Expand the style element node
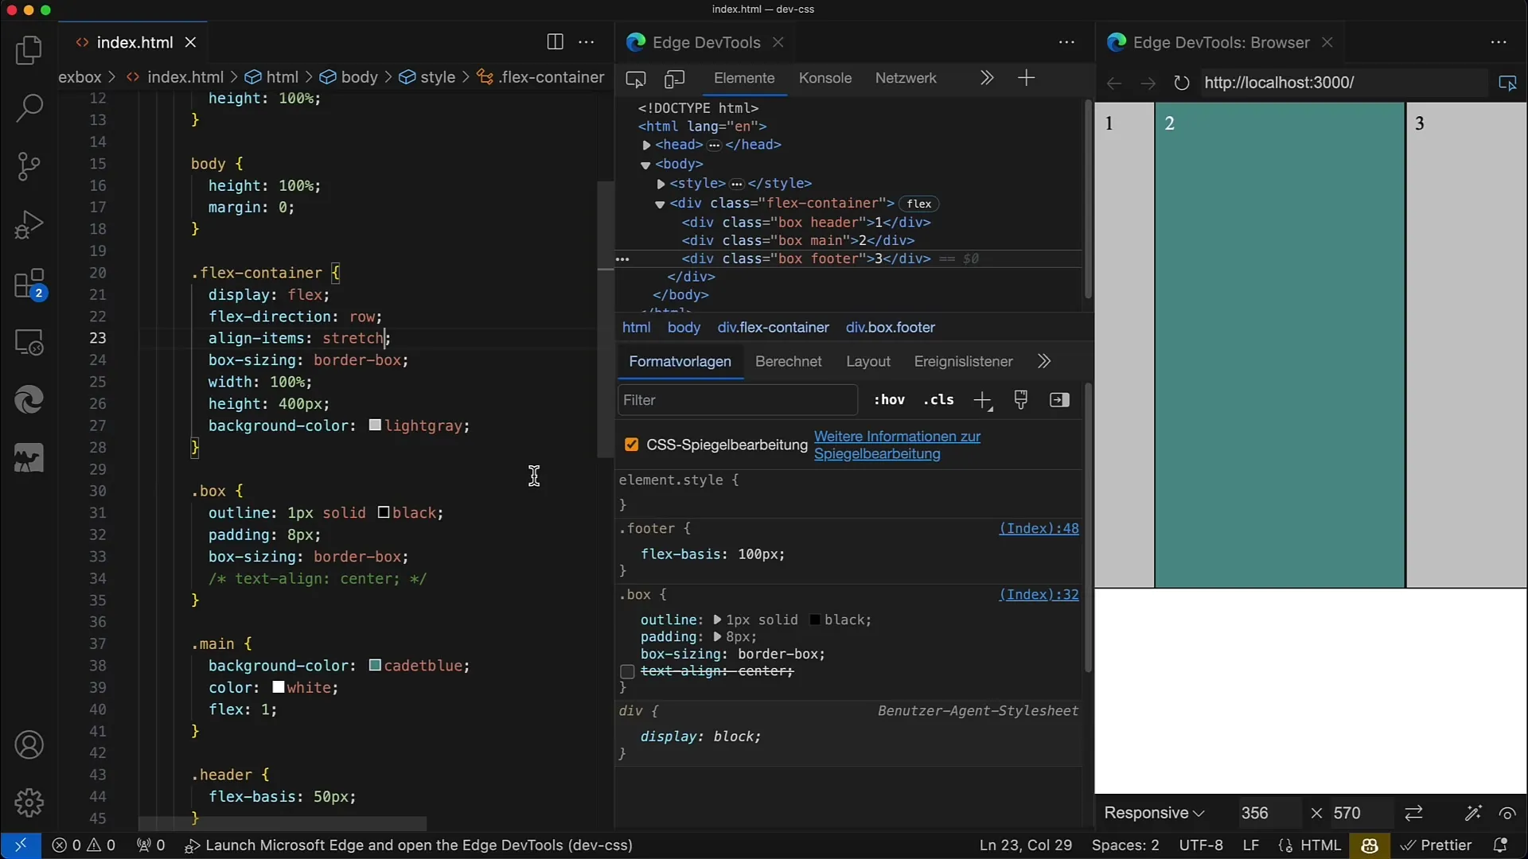1528x859 pixels. click(661, 184)
